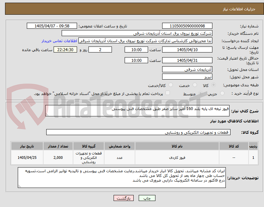Select the کالا/خدمت radio button
The height and width of the screenshot is (207, 264).
(171, 85)
